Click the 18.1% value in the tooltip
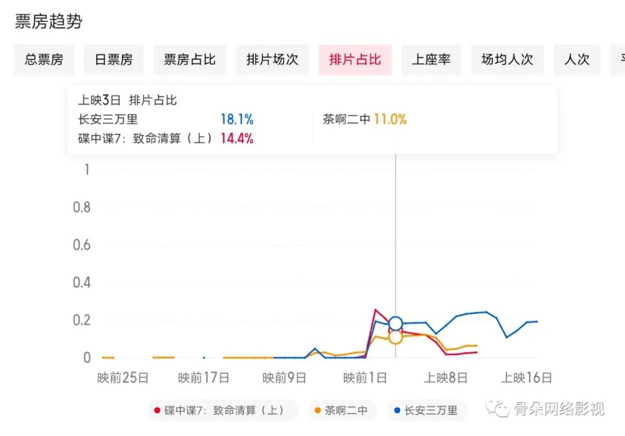 pos(237,120)
